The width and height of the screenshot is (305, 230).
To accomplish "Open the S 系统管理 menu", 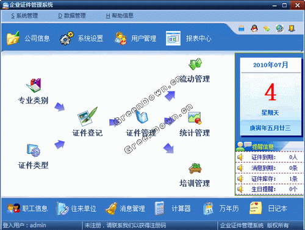I will [x=24, y=16].
